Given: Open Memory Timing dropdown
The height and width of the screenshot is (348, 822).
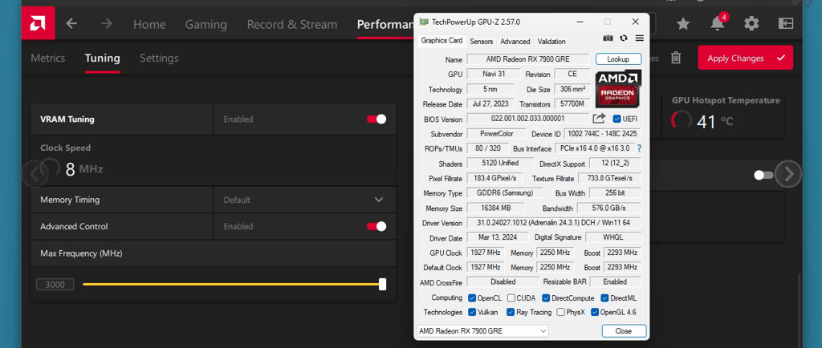Looking at the screenshot, I should (304, 200).
